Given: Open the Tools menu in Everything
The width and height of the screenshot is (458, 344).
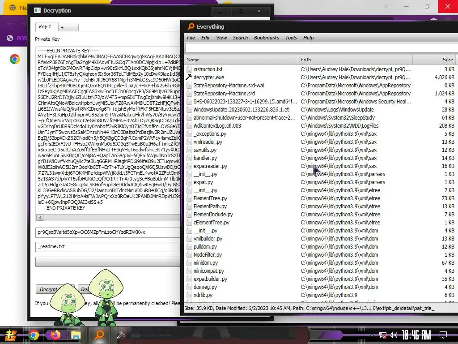Looking at the screenshot, I should [291, 38].
